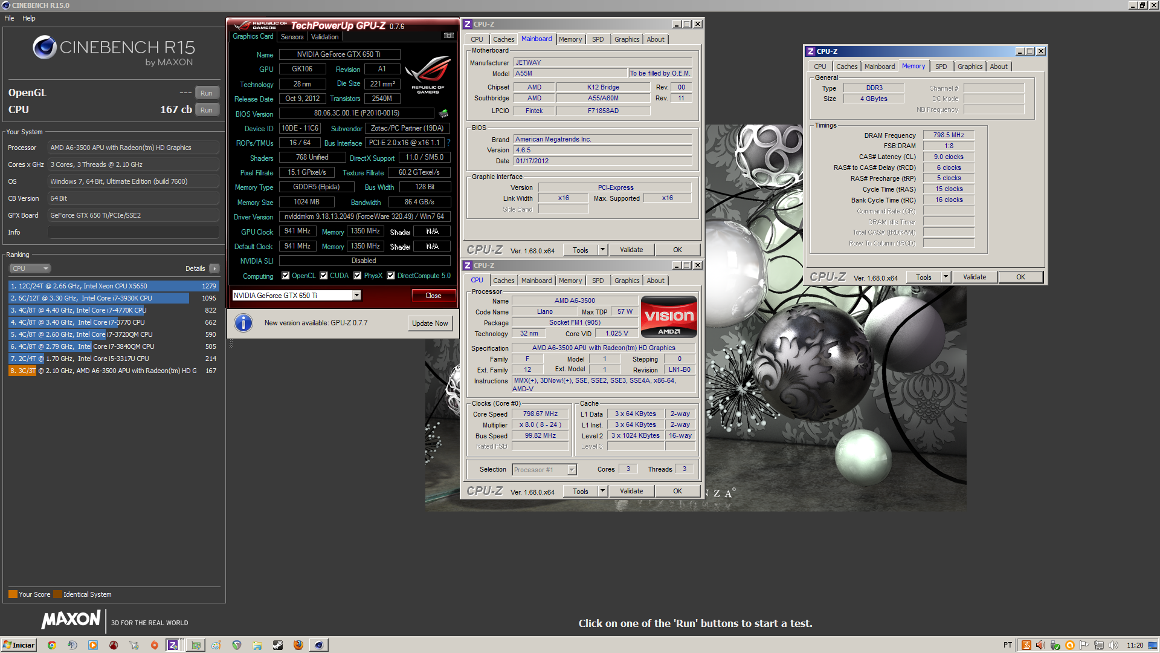Click the GPU-Z BIOS save chip icon
Image resolution: width=1160 pixels, height=653 pixels.
point(443,113)
